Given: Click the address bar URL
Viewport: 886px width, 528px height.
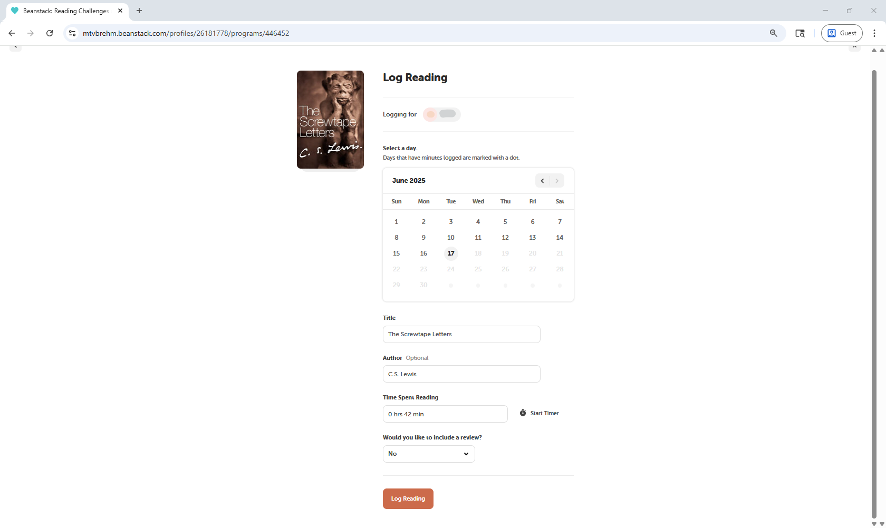Looking at the screenshot, I should pos(186,33).
